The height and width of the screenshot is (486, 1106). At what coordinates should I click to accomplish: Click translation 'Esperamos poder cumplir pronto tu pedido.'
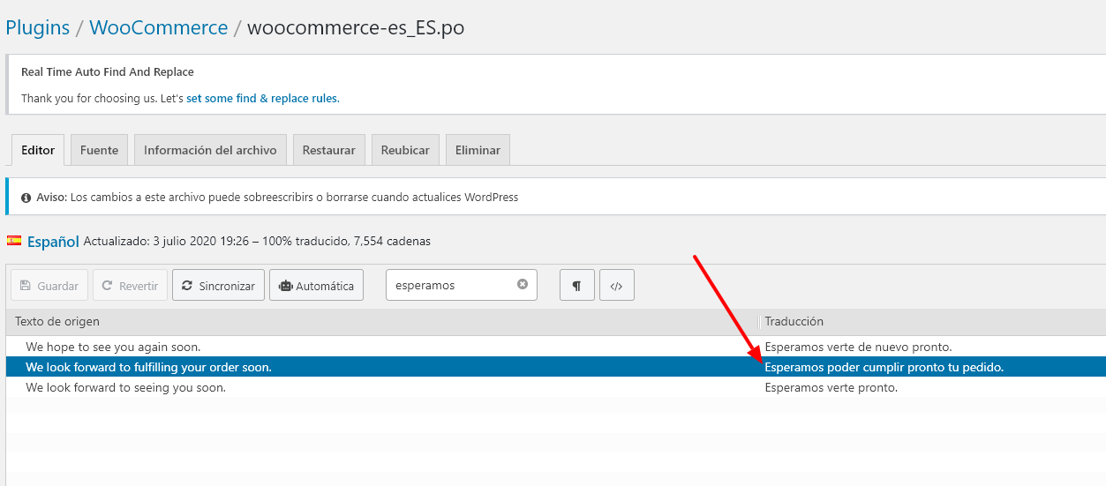pos(884,367)
